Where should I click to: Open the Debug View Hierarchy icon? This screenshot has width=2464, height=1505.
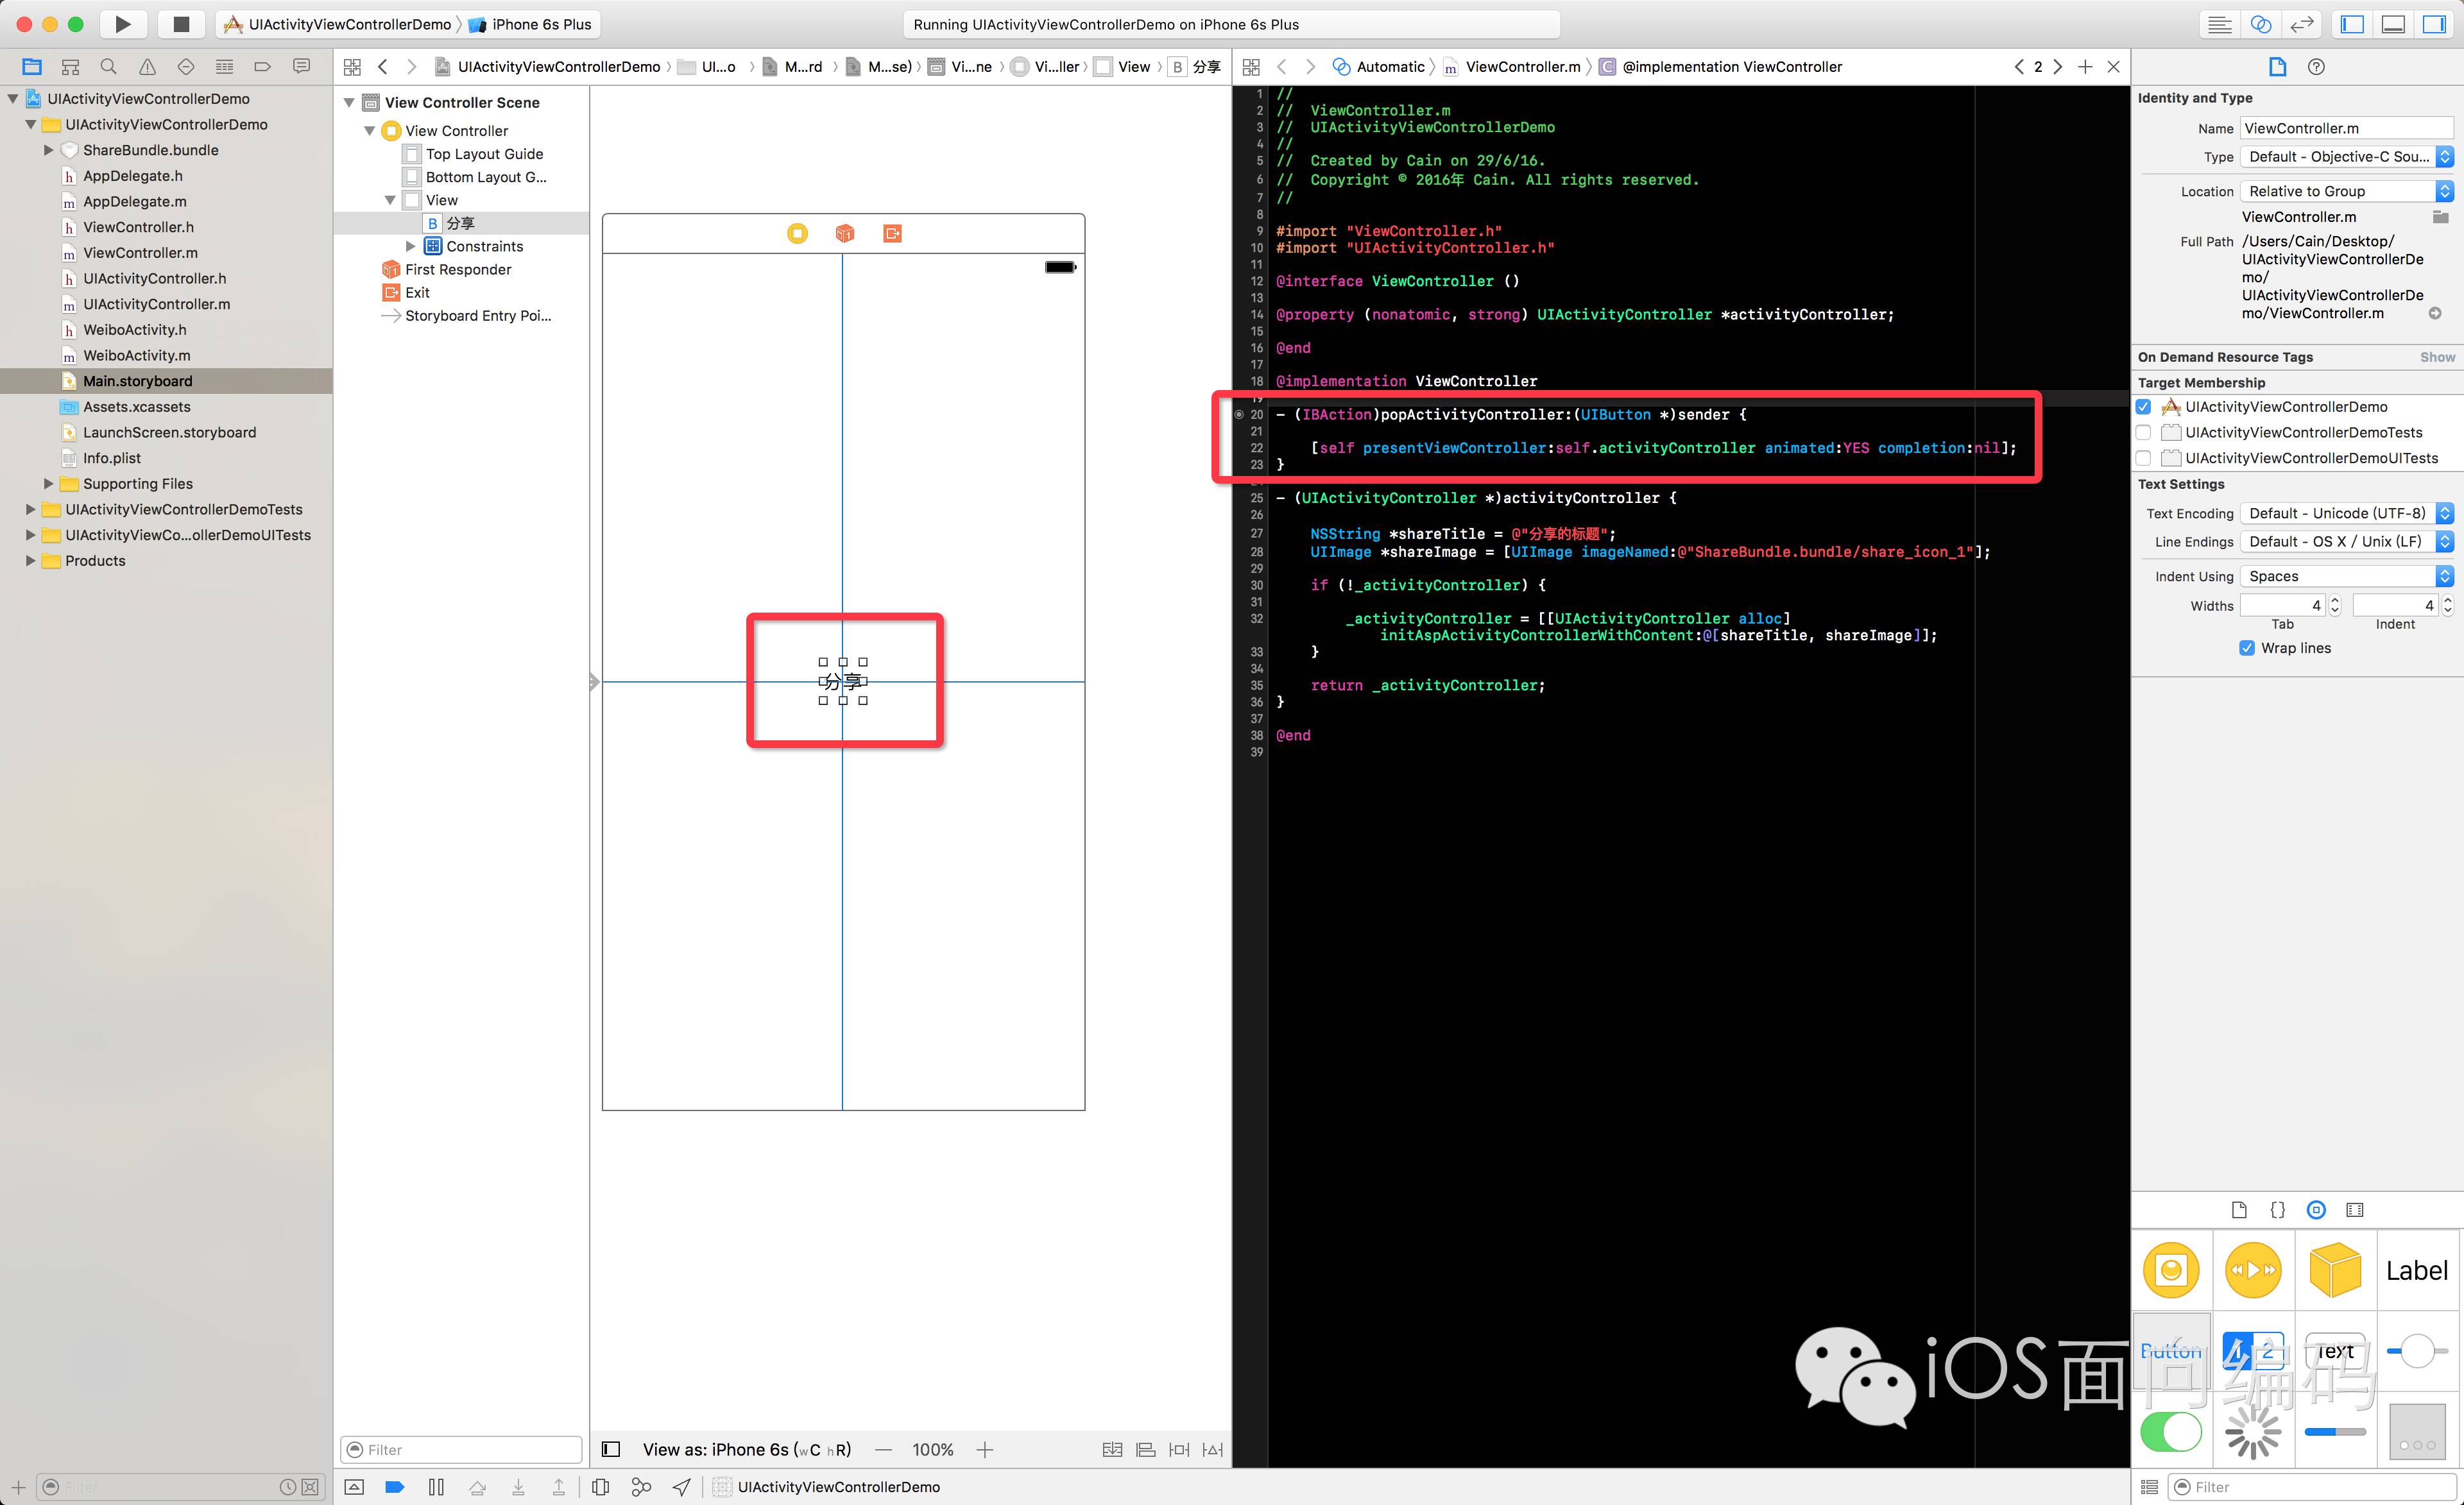click(x=601, y=1487)
